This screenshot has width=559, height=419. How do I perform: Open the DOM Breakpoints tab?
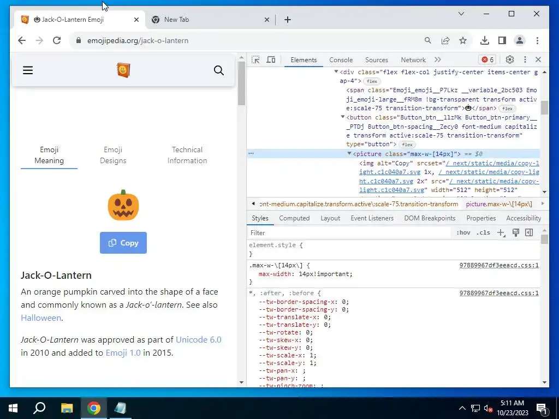(x=430, y=218)
